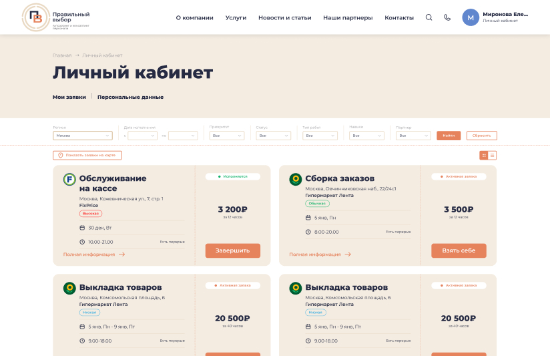Image resolution: width=550 pixels, height=356 pixels.
Task: Click the search magnifier icon in header
Action: coord(429,17)
